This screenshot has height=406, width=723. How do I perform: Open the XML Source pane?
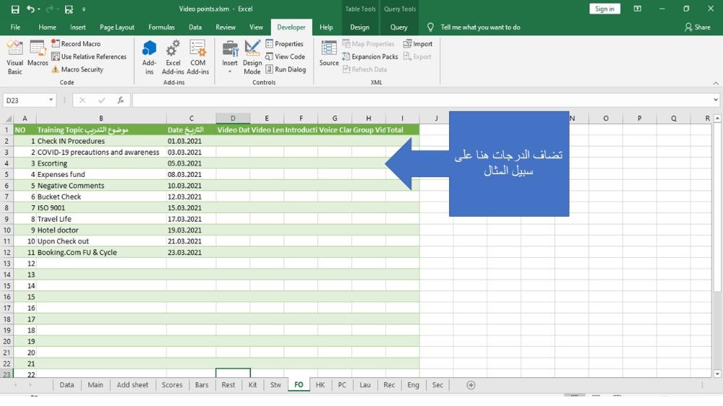pos(329,53)
